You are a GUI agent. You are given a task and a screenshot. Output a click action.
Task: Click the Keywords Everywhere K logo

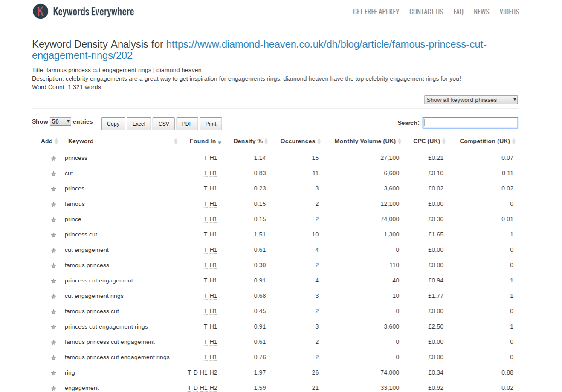41,12
